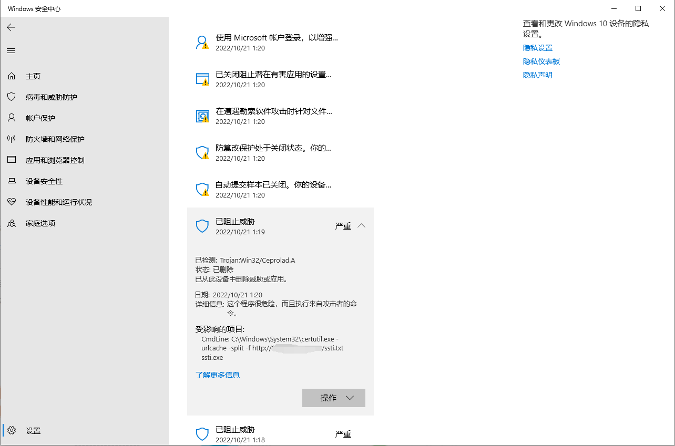The image size is (675, 446).
Task: Open the hamburger navigation menu
Action: 11,50
